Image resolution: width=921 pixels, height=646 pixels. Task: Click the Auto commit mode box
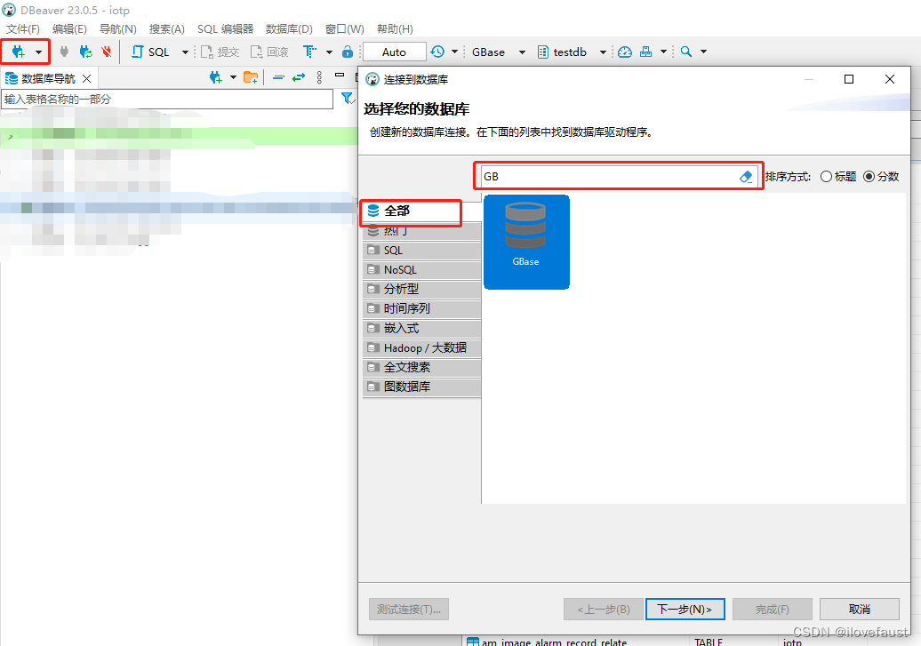[x=394, y=52]
